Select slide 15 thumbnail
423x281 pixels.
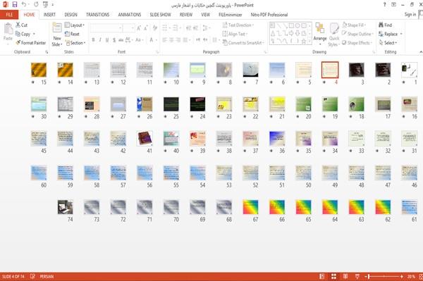[x=39, y=70]
